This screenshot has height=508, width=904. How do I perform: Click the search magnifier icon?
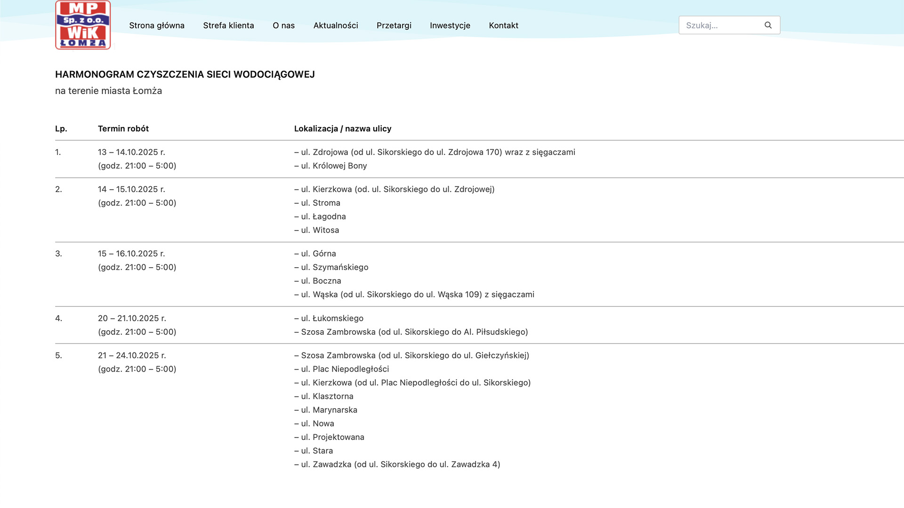pos(768,25)
